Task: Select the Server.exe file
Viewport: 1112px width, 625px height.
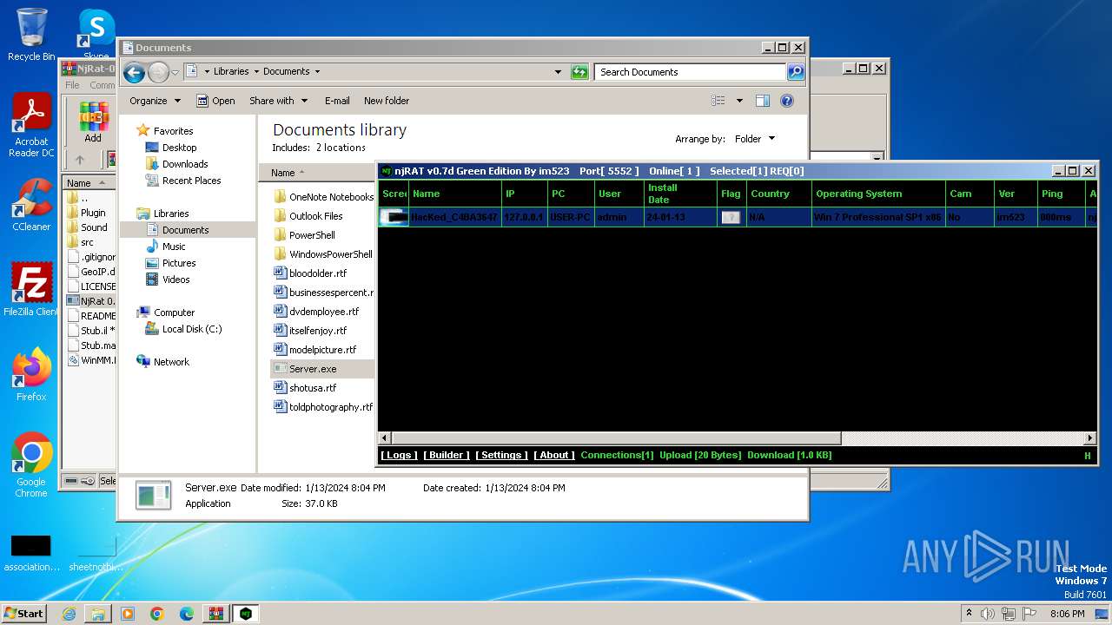Action: pyautogui.click(x=322, y=369)
